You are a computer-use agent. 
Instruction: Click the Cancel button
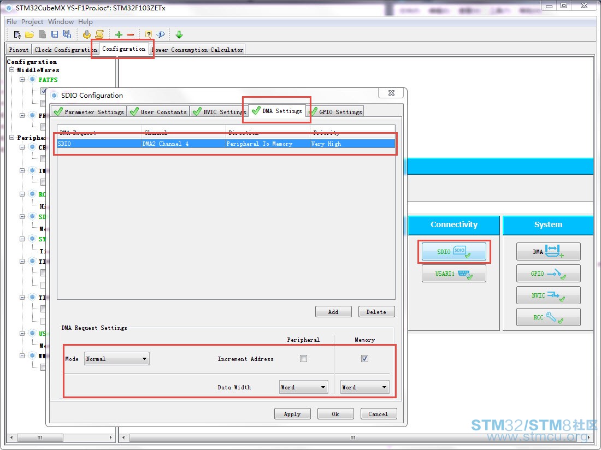(378, 414)
